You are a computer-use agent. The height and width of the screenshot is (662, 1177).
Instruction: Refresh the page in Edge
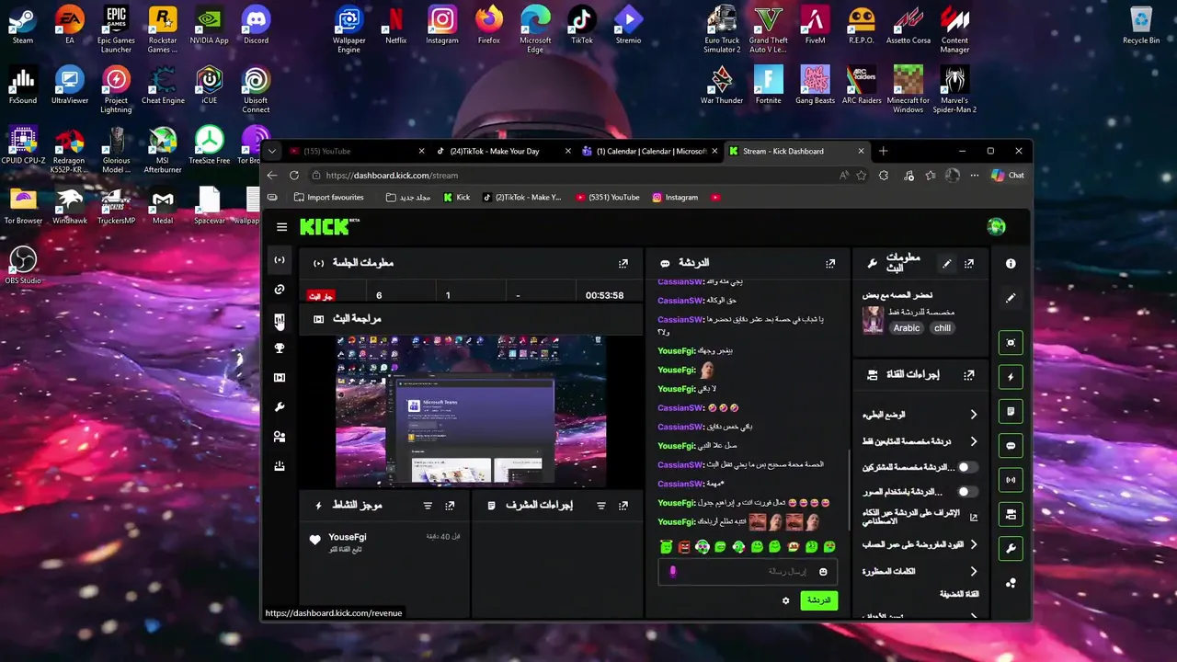pos(294,176)
